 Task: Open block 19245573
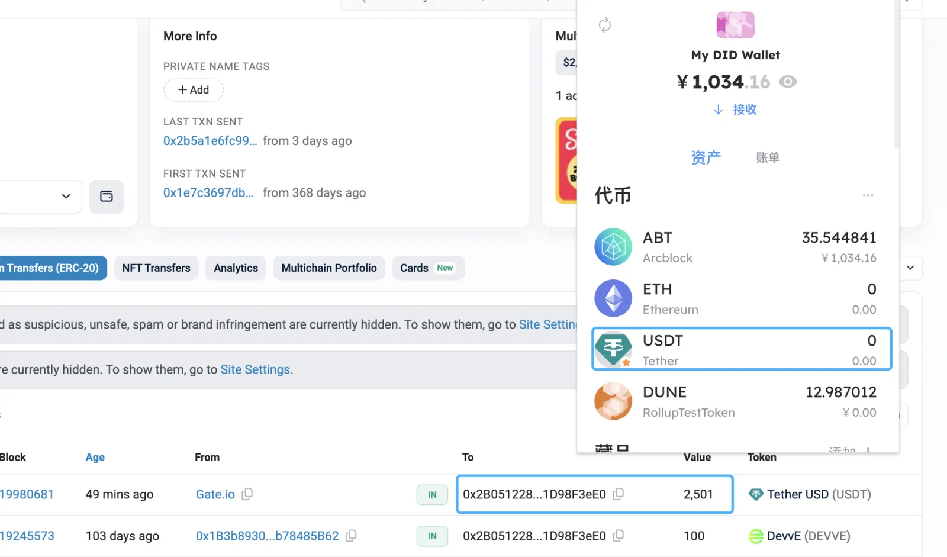pos(27,536)
